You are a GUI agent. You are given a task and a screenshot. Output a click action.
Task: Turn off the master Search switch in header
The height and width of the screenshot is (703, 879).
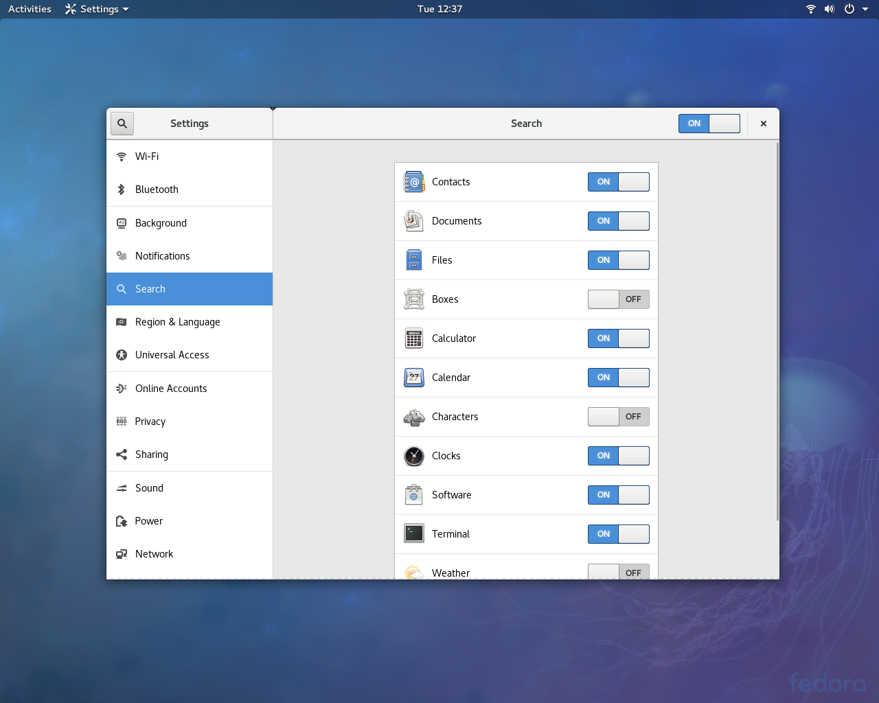tap(709, 124)
